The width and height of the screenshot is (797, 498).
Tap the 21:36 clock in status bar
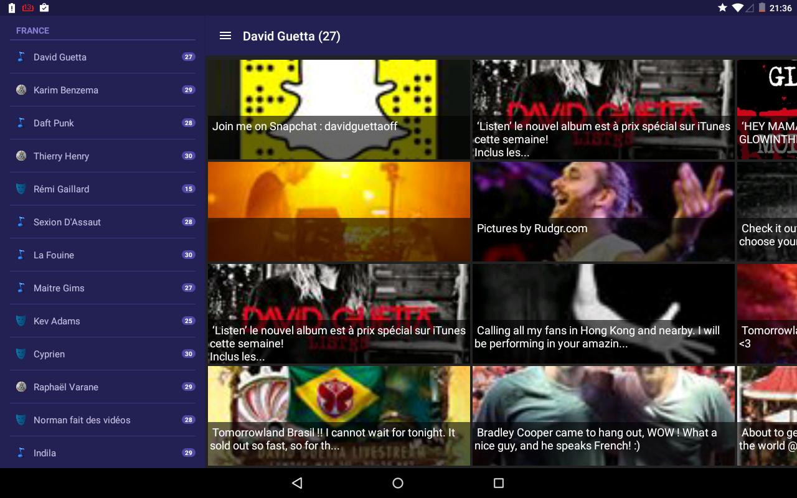click(780, 8)
